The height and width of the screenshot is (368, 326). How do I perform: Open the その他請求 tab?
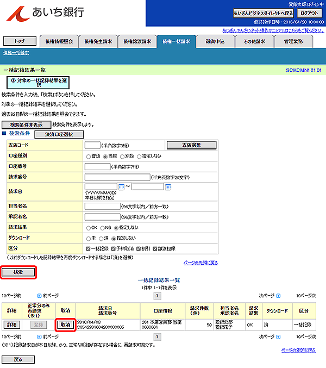[254, 41]
